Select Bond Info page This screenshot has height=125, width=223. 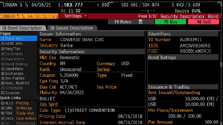click(19, 38)
